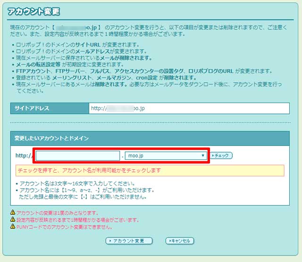This screenshot has height=262, width=302.
Task: Click the domain dropdown arrow
Action: [x=202, y=156]
